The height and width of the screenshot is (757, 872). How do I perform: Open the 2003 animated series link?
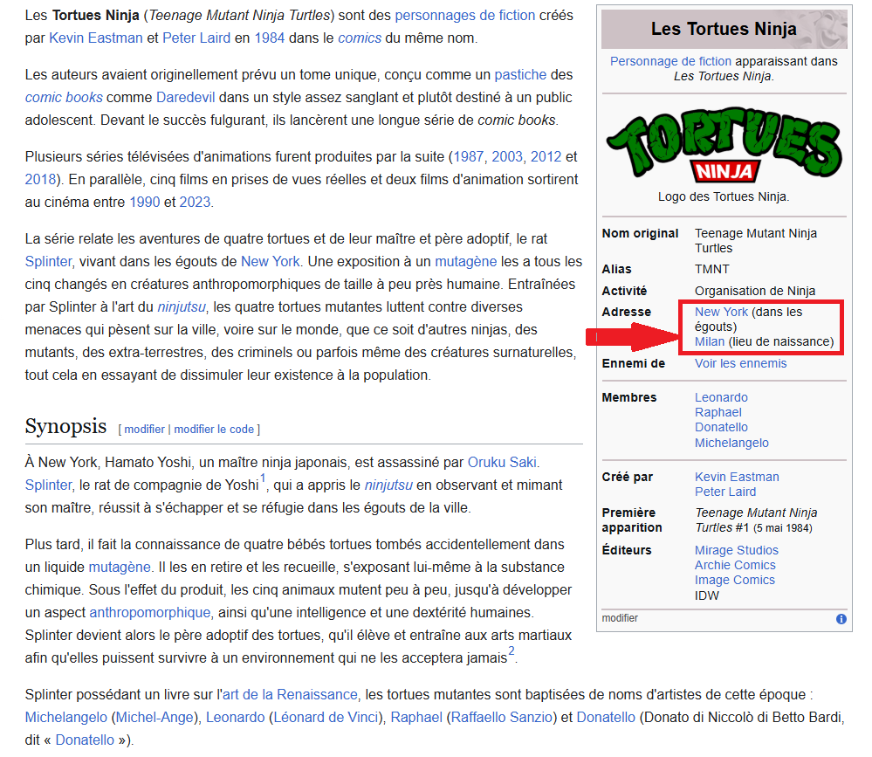click(506, 157)
